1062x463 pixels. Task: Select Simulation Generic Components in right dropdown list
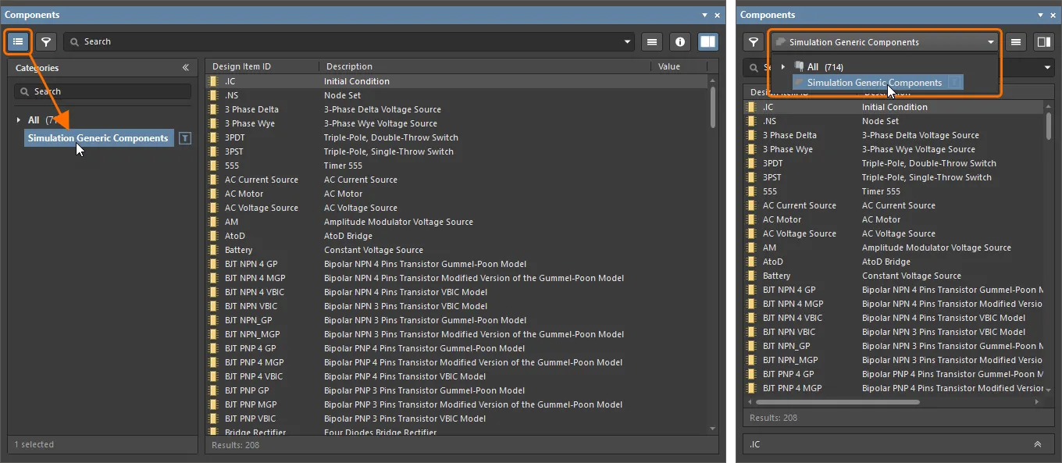click(874, 83)
